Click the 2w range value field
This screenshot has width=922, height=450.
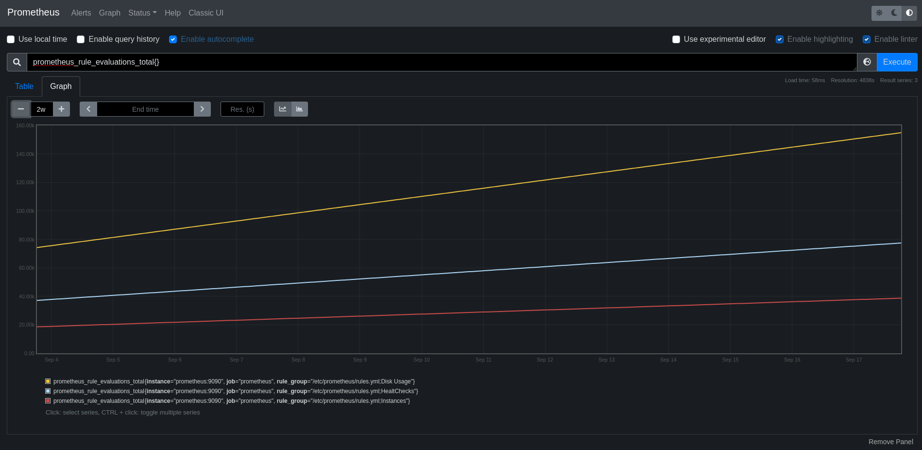[42, 109]
